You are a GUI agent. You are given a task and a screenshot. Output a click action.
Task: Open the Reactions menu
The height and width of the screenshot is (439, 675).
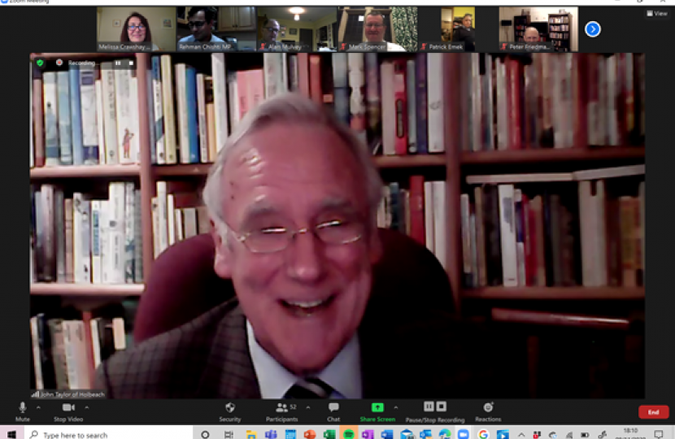click(488, 408)
